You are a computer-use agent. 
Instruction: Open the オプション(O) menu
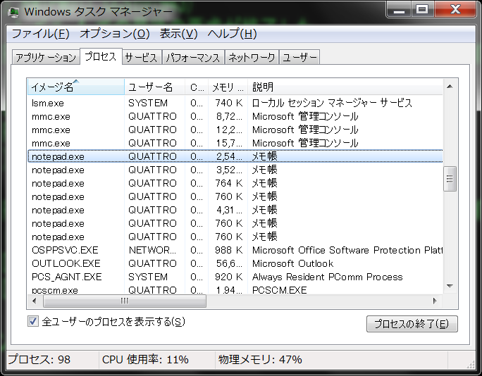[x=114, y=34]
